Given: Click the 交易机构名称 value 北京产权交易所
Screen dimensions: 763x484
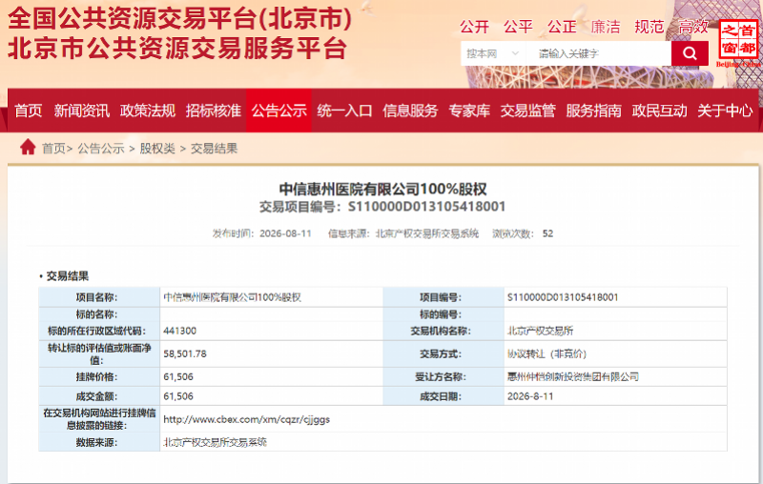Looking at the screenshot, I should [x=540, y=331].
